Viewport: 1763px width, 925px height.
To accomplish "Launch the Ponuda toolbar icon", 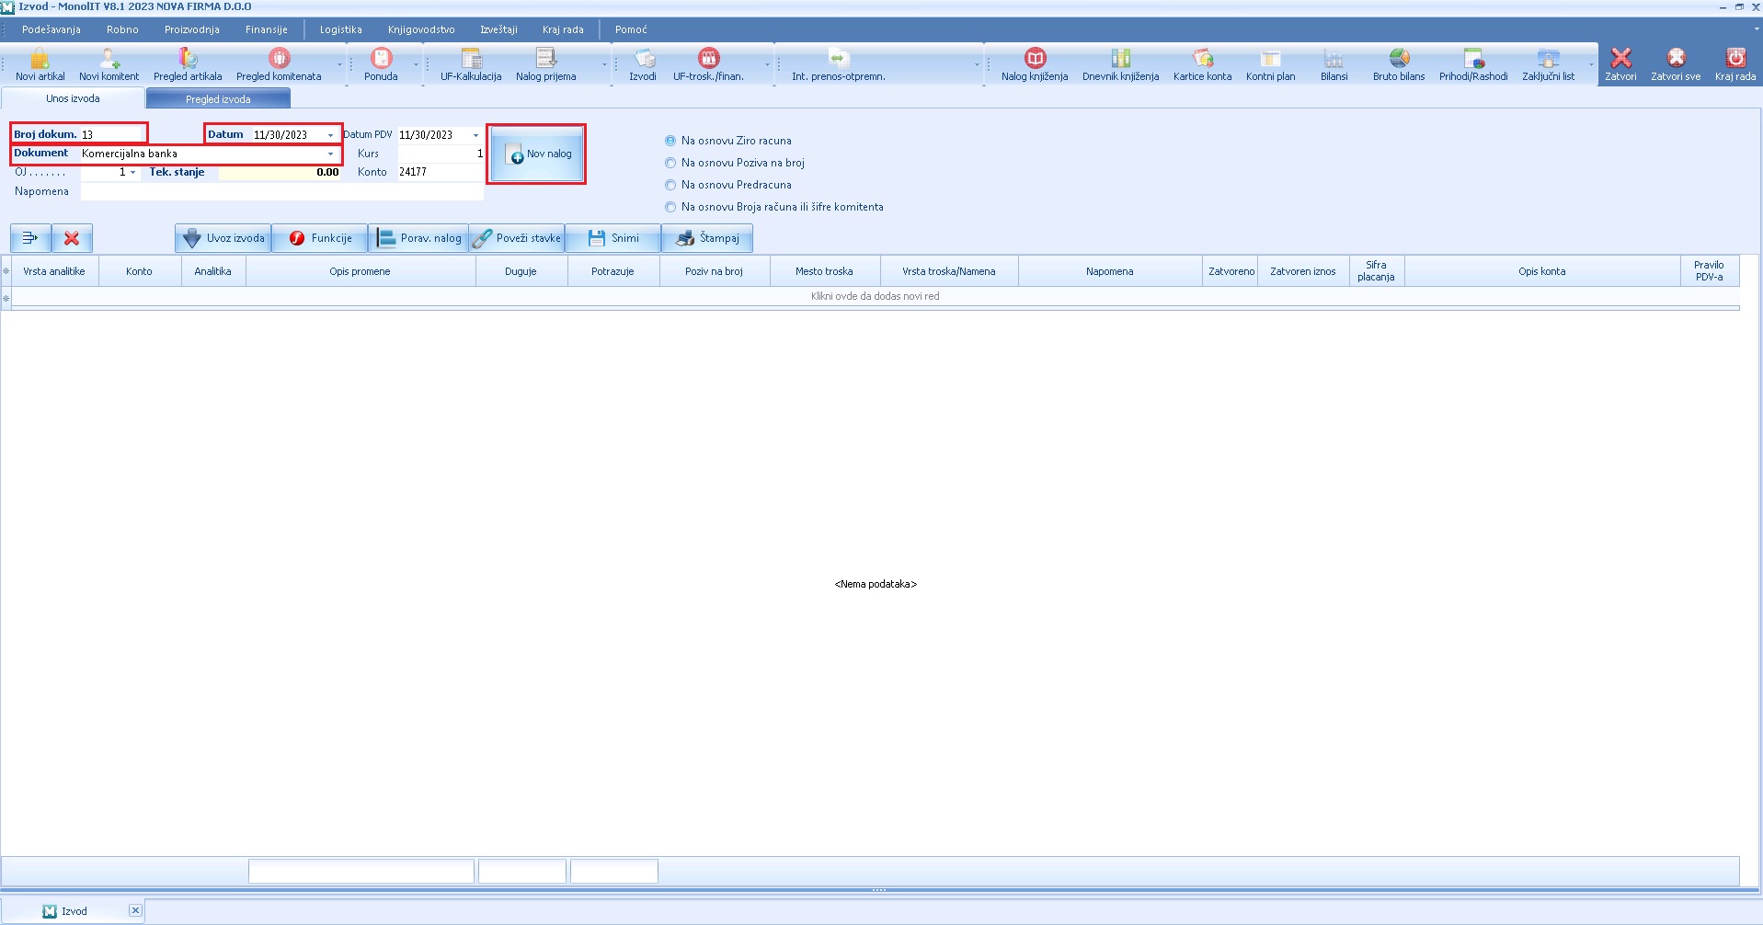I will (381, 64).
